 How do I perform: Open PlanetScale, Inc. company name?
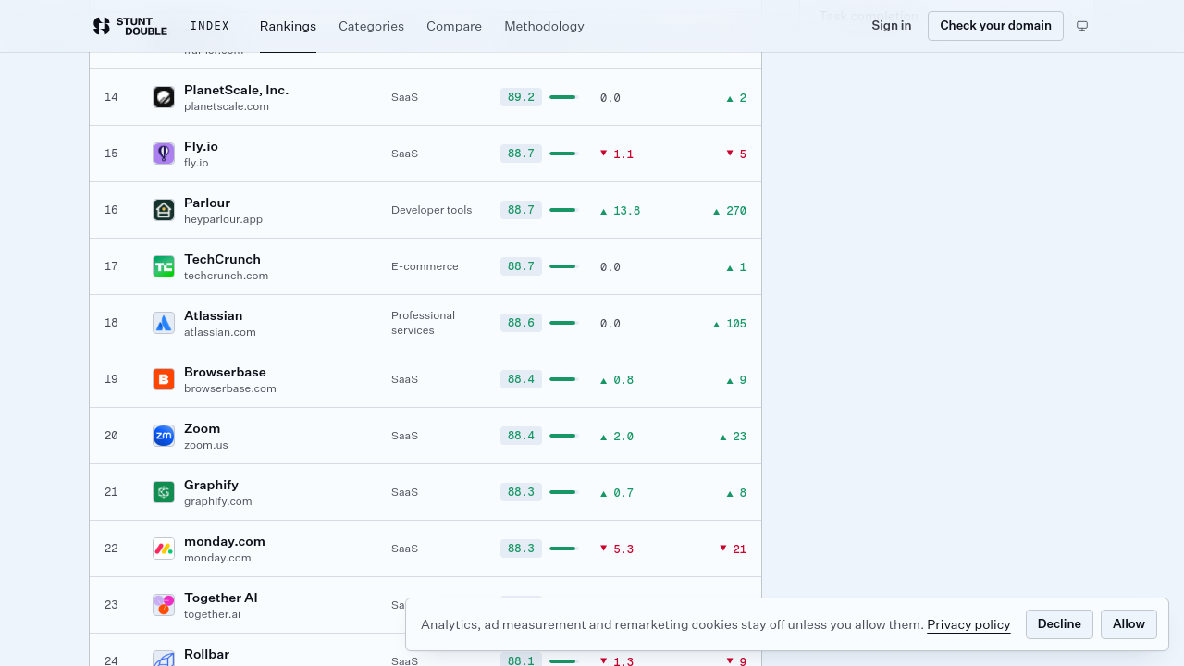(x=236, y=90)
